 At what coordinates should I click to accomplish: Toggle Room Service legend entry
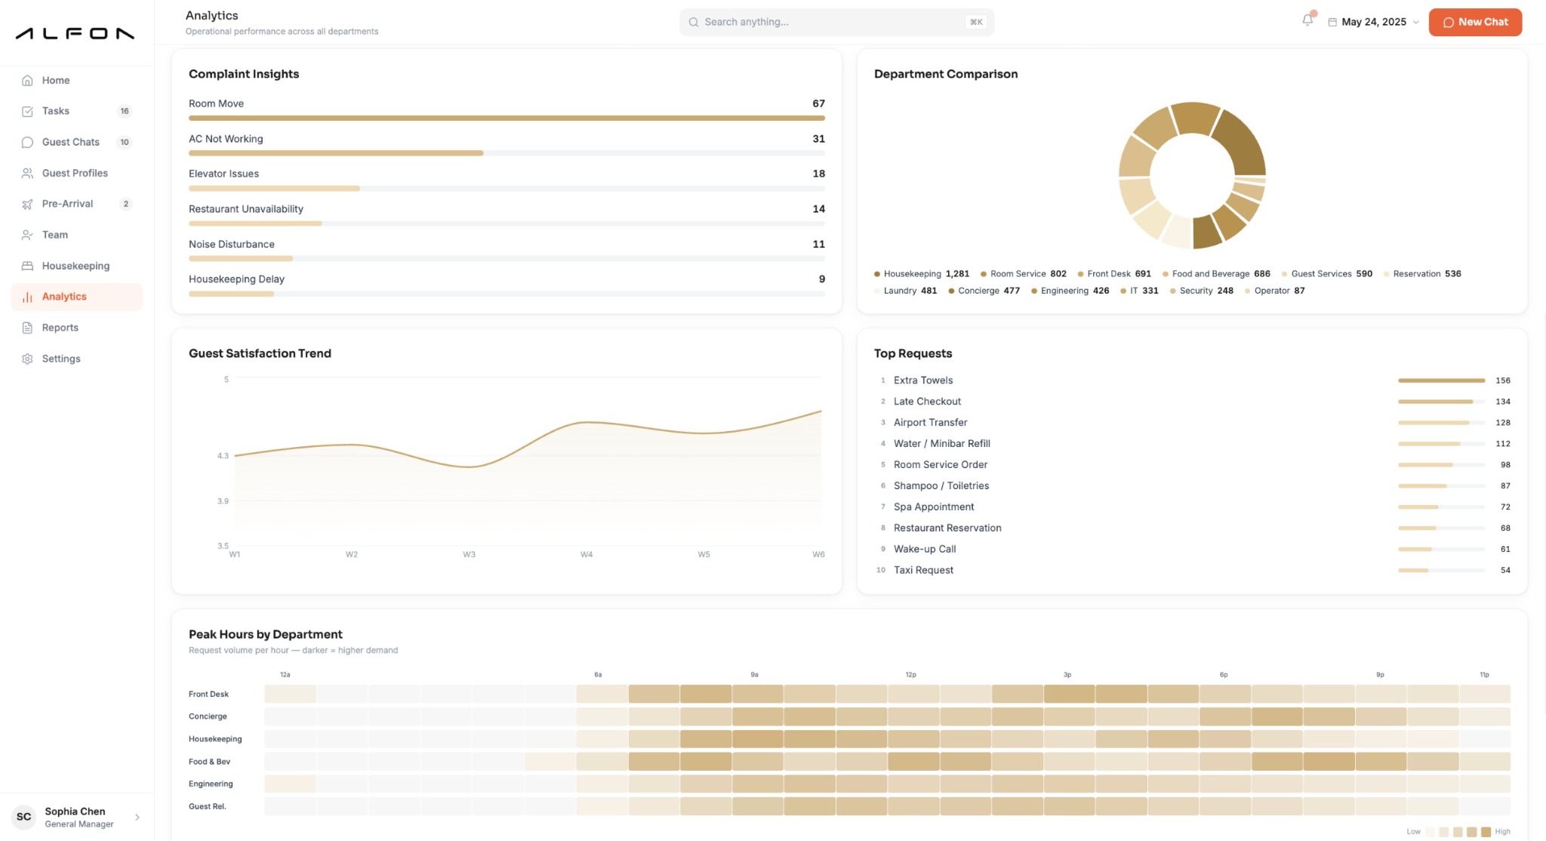coord(1023,274)
